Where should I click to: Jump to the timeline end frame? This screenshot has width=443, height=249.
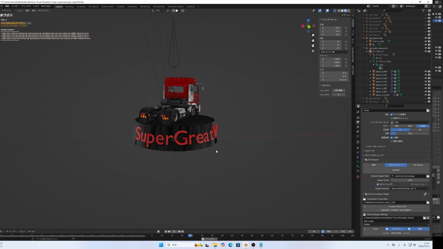tap(183, 231)
